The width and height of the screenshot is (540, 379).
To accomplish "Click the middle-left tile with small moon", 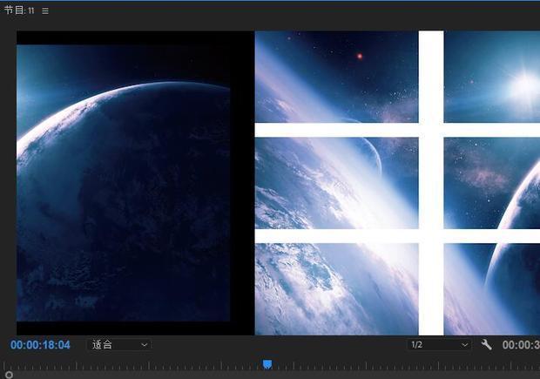I will 336,183.
